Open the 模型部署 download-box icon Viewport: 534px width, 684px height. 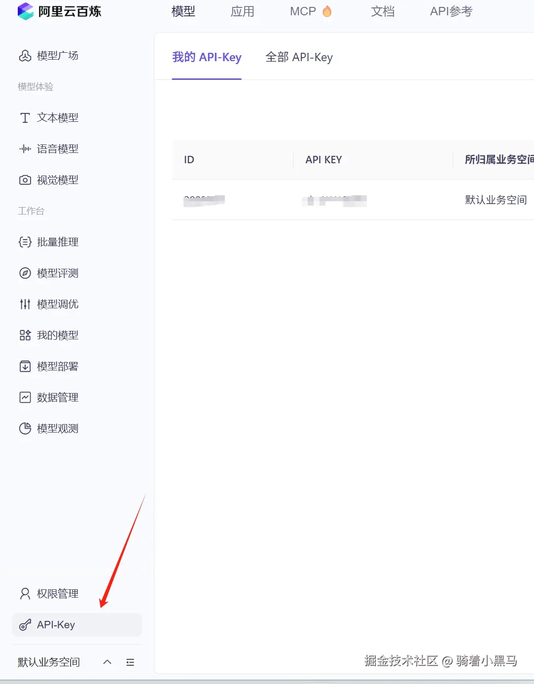click(25, 366)
